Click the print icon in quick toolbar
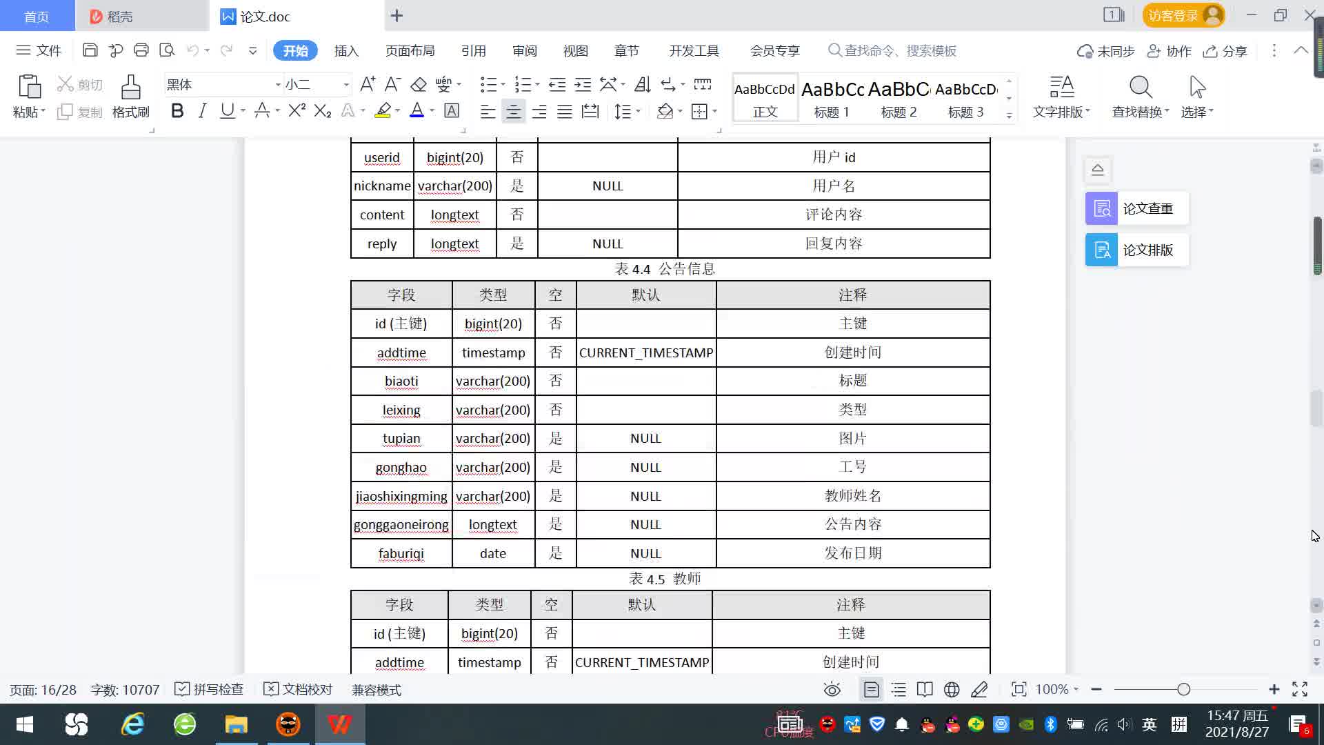The image size is (1324, 745). (141, 50)
